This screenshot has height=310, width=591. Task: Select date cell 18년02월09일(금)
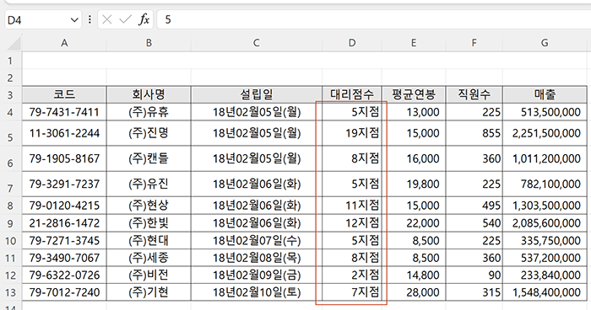tap(257, 275)
